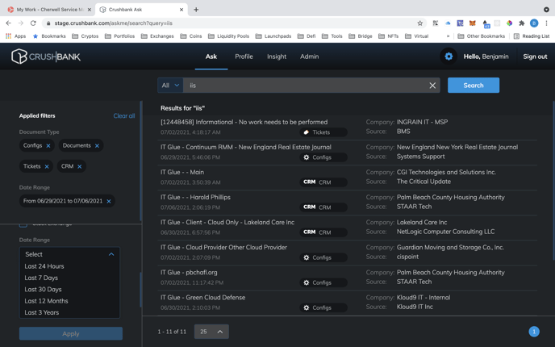555x347 pixels.
Task: Switch to the Admin tab
Action: tap(309, 56)
